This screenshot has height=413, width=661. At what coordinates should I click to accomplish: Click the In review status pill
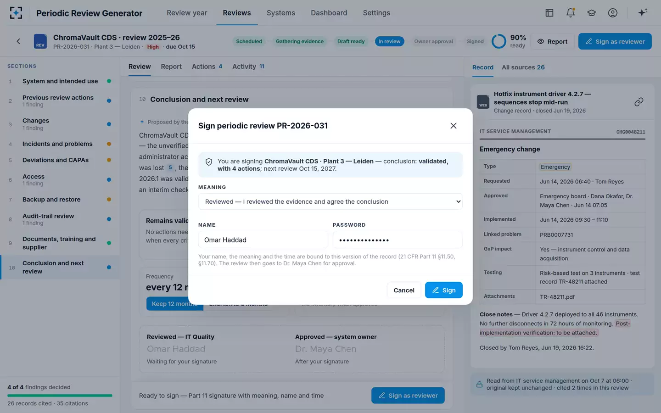(389, 41)
